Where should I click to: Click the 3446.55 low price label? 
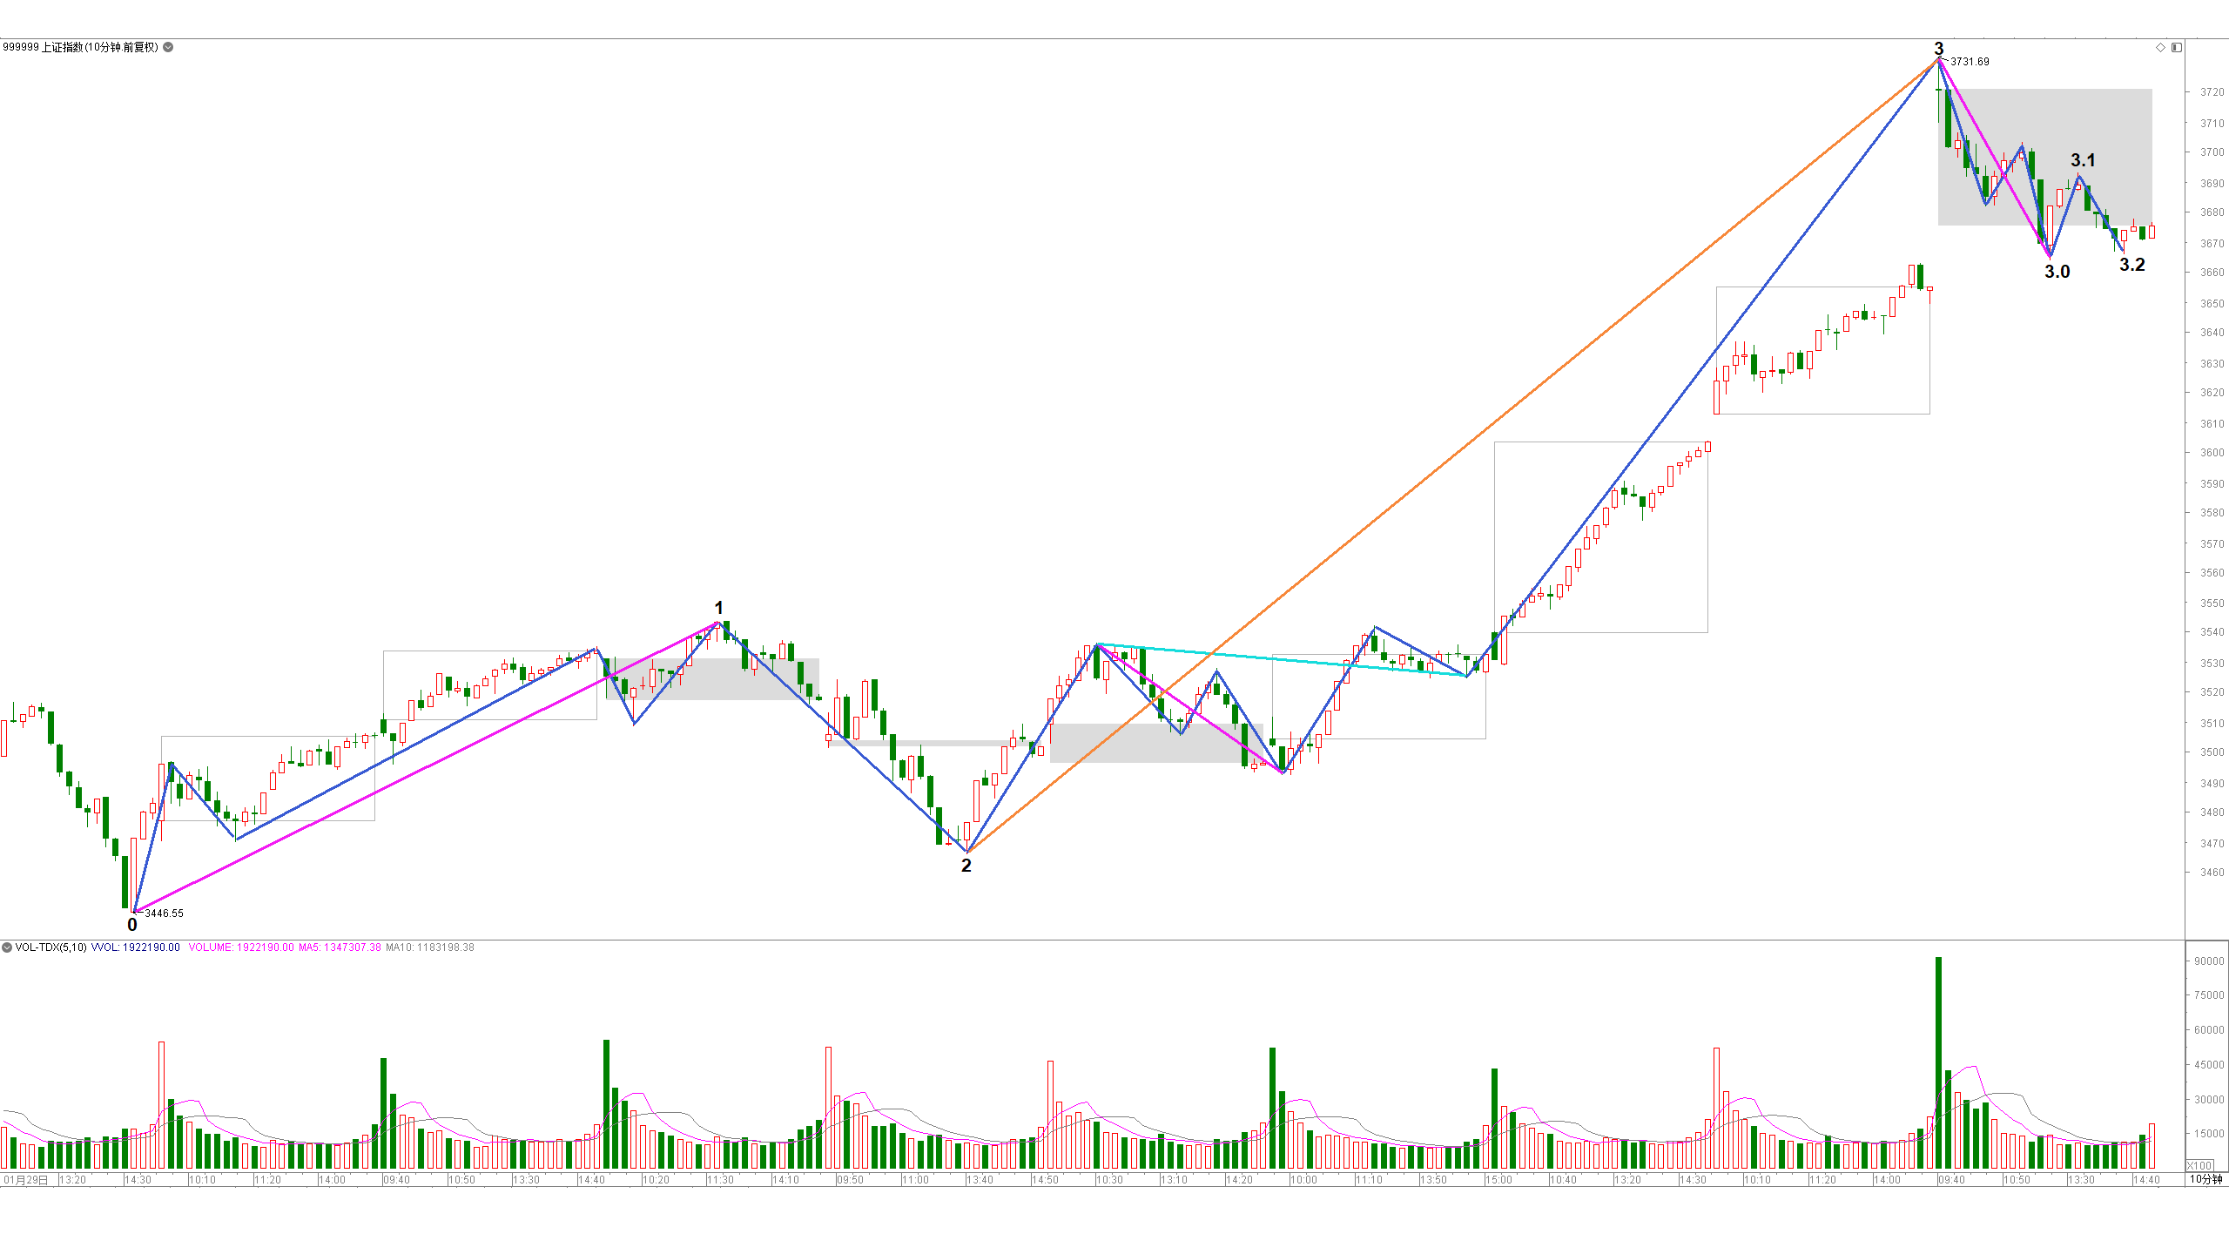click(164, 914)
